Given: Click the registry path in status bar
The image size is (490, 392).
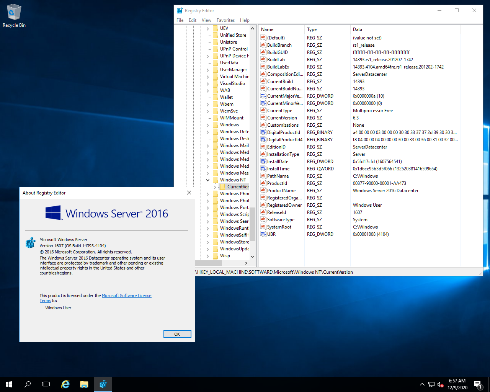Looking at the screenshot, I should coord(275,272).
